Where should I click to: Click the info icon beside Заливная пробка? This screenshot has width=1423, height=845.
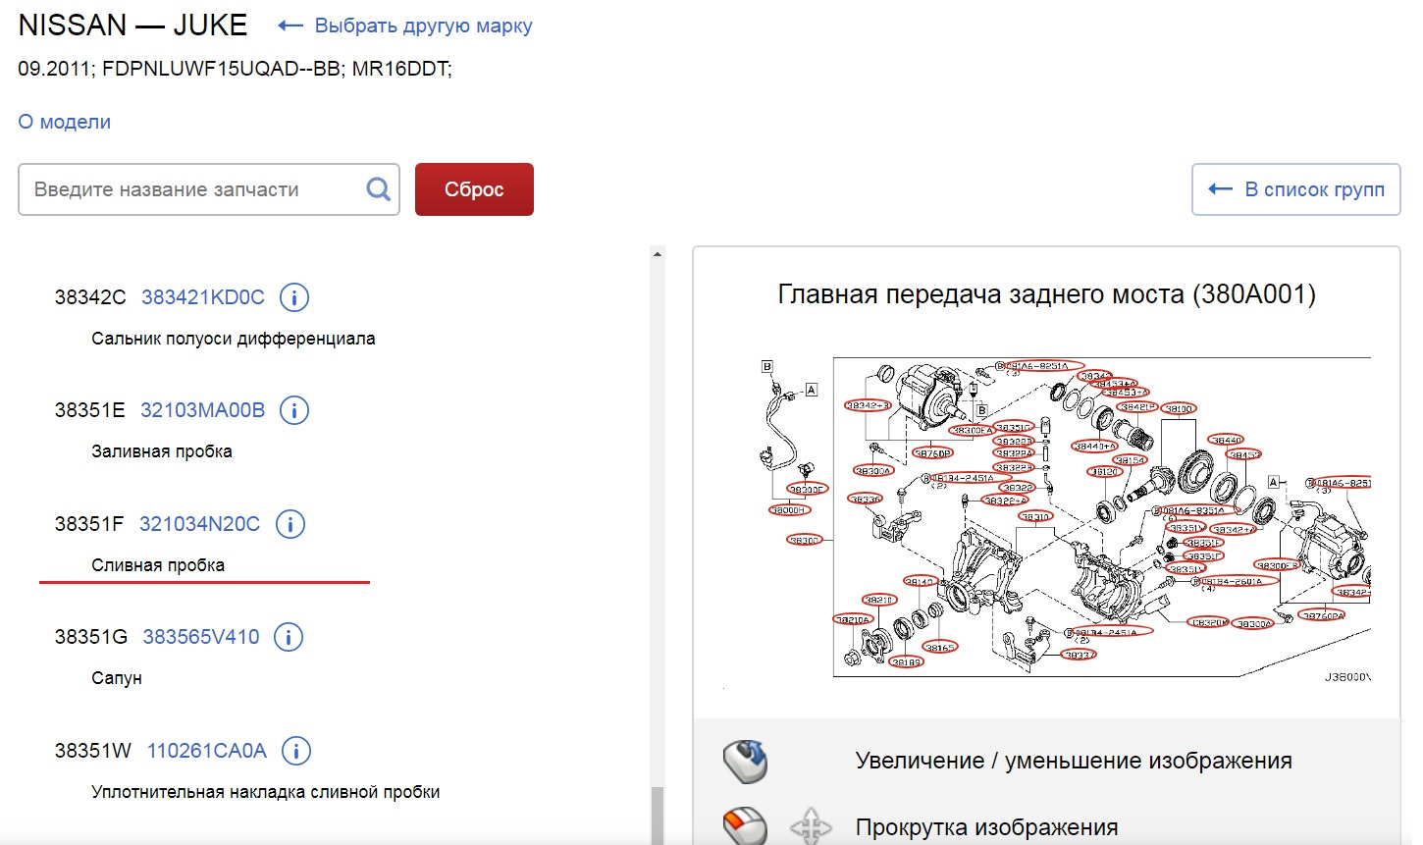click(x=293, y=410)
